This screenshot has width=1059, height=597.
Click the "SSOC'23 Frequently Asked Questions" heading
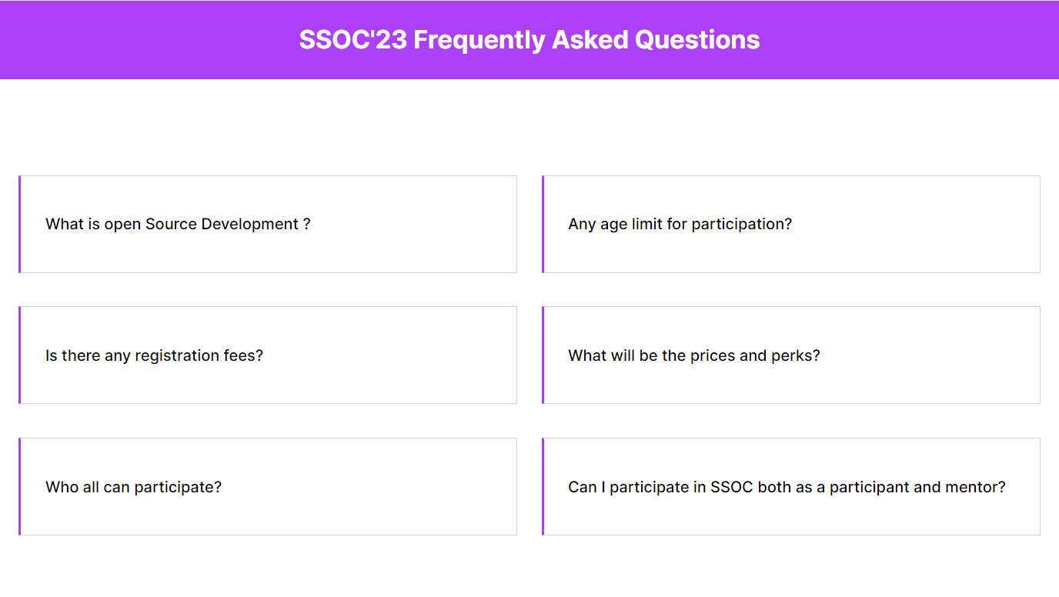(x=529, y=40)
